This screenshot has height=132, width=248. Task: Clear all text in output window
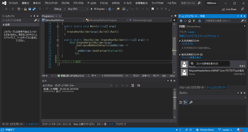[x=132, y=85]
